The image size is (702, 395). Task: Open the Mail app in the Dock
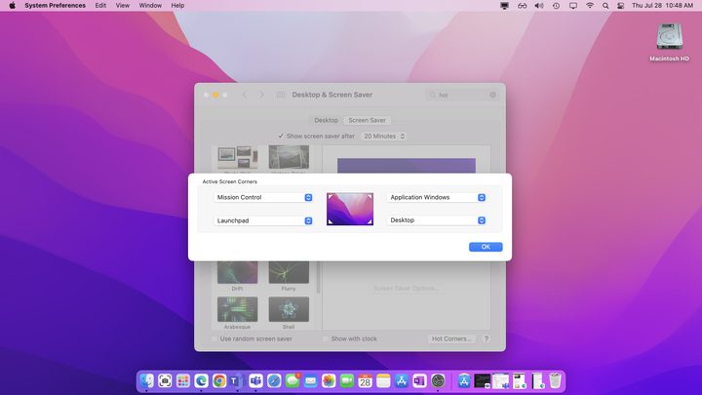pyautogui.click(x=311, y=380)
